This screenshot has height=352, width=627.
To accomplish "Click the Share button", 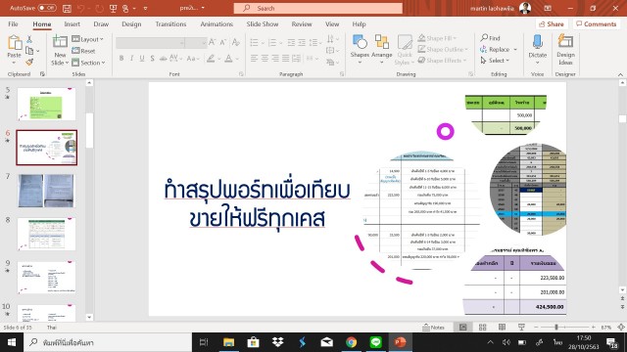I will tap(552, 23).
